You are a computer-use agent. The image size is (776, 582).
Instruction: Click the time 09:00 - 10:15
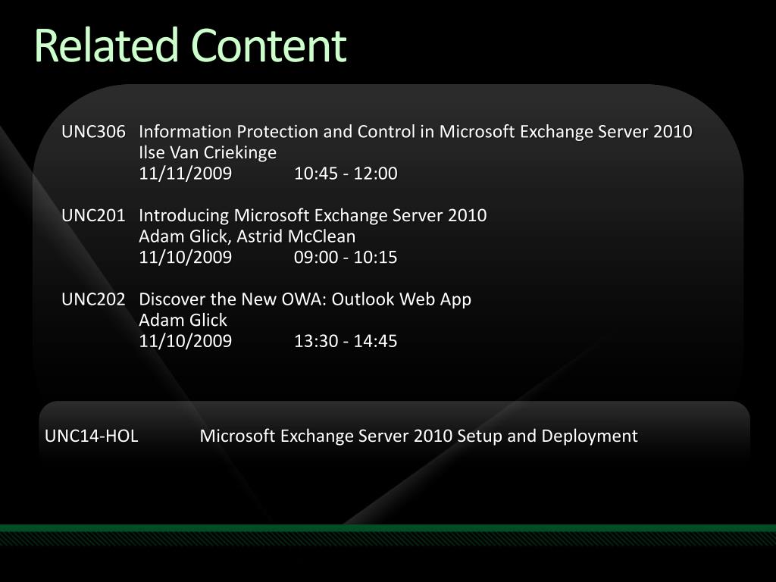point(346,257)
